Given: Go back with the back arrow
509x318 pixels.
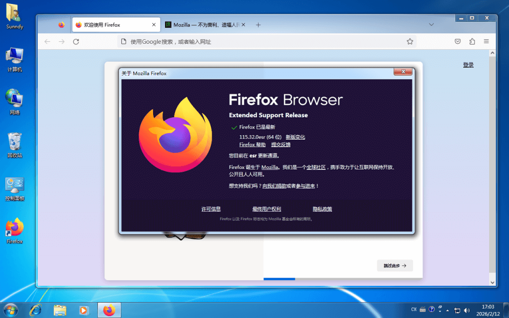Looking at the screenshot, I should pos(47,42).
